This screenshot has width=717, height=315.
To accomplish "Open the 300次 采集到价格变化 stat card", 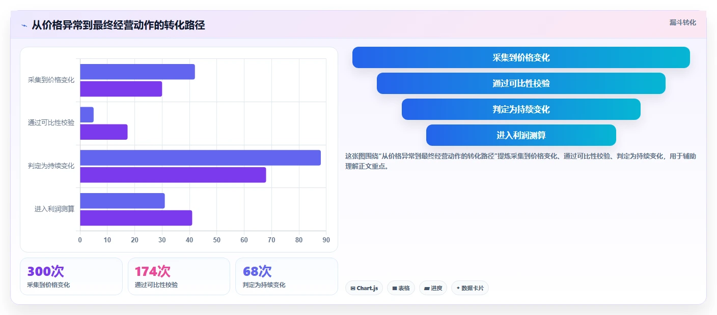I will [71, 276].
